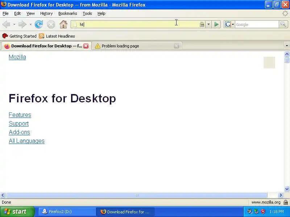
Task: Click vertical scrollbar up arrow
Action: pos(287,54)
